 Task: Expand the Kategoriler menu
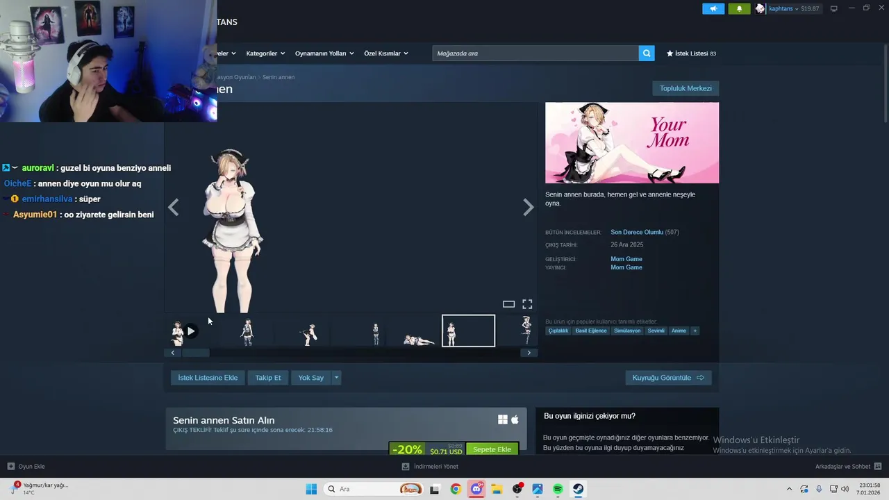(x=265, y=53)
